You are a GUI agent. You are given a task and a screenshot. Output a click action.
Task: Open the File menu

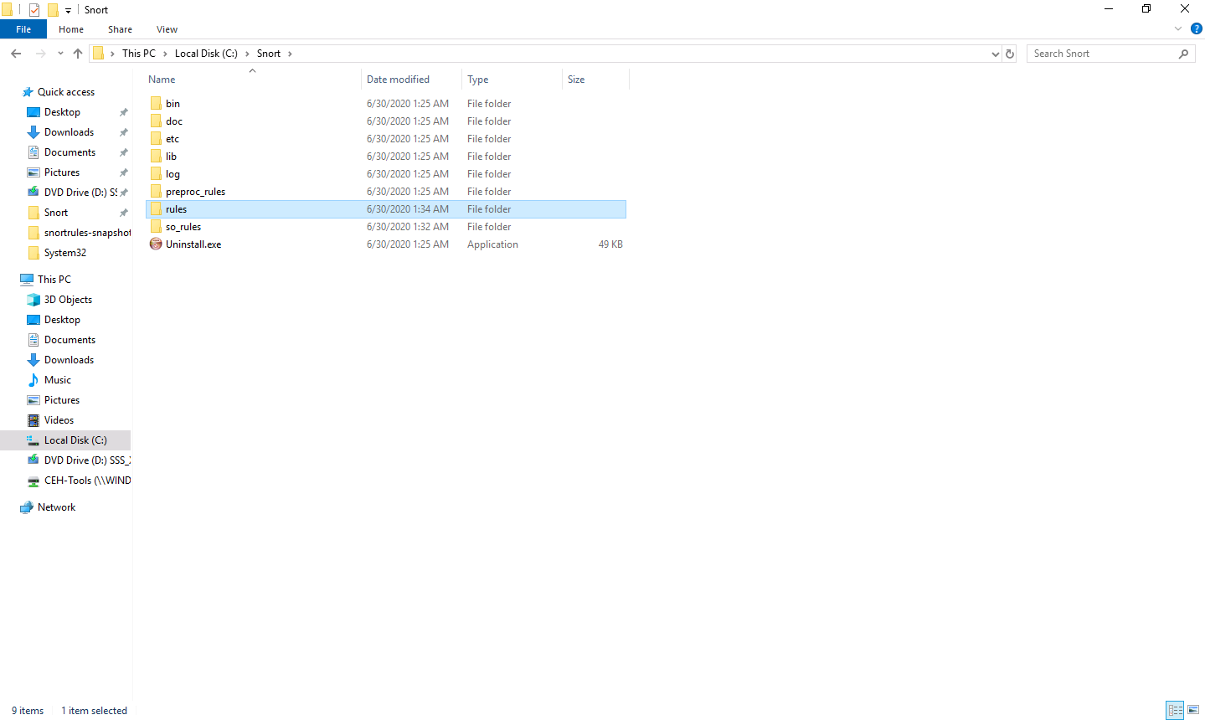[23, 29]
